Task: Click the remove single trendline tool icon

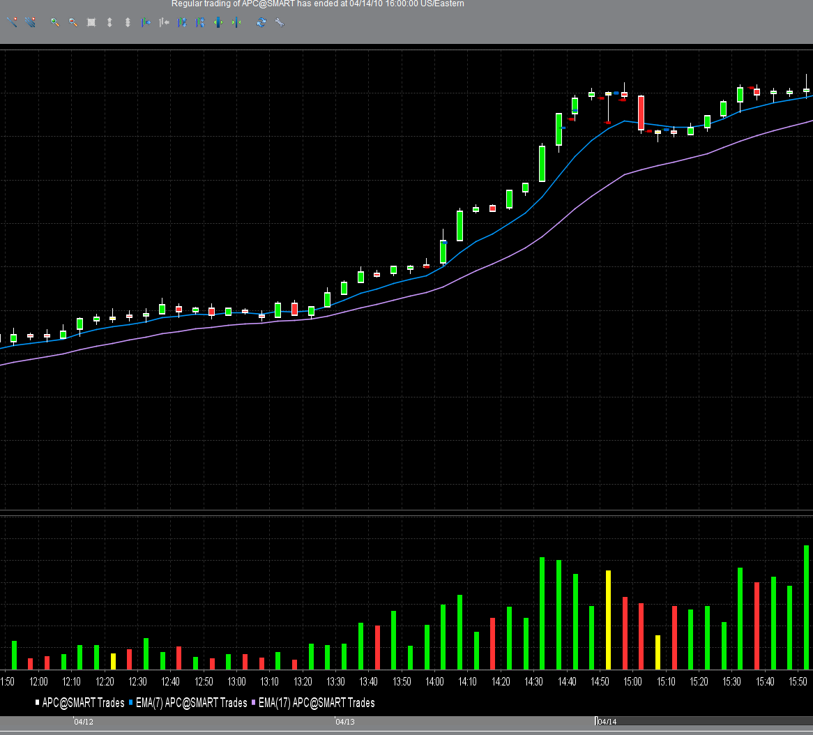Action: [x=12, y=22]
